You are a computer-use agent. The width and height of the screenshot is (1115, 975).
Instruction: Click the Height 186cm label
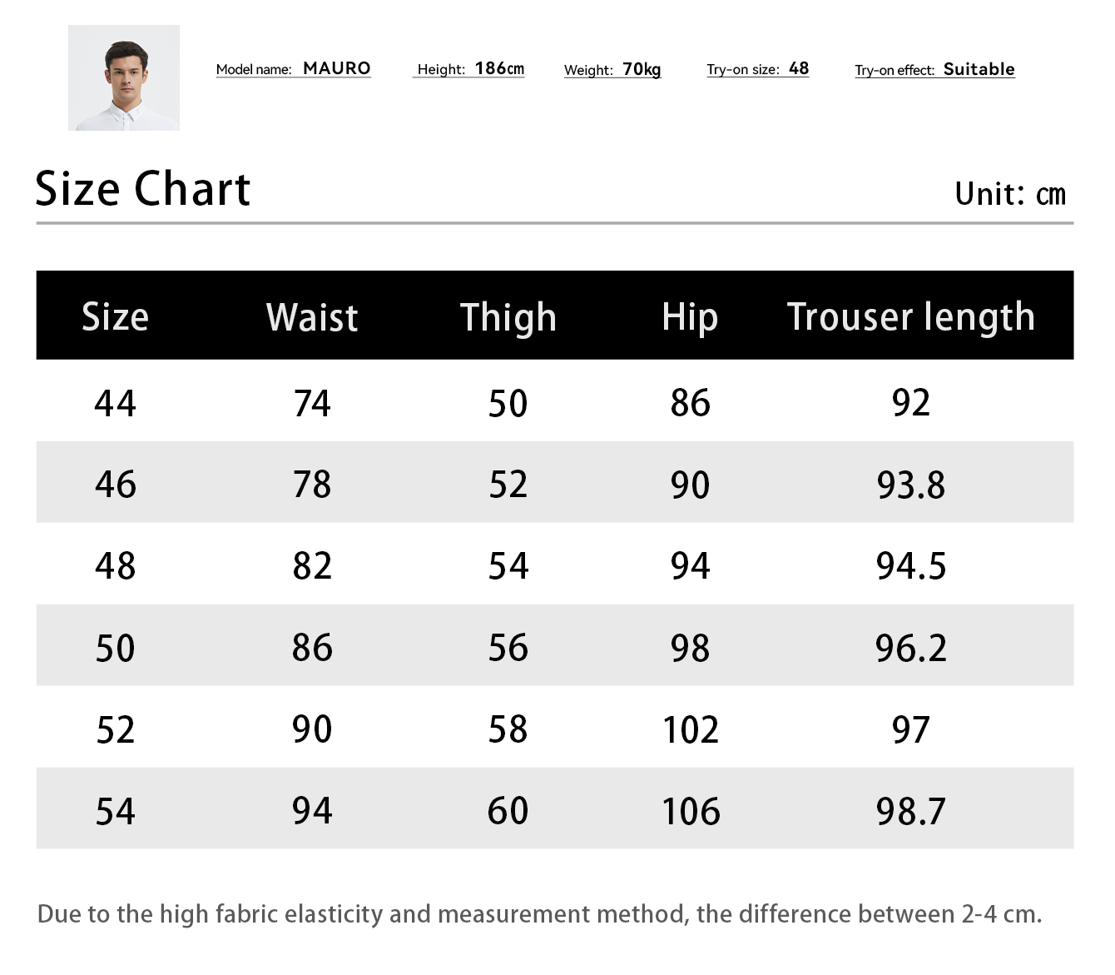[x=470, y=69]
